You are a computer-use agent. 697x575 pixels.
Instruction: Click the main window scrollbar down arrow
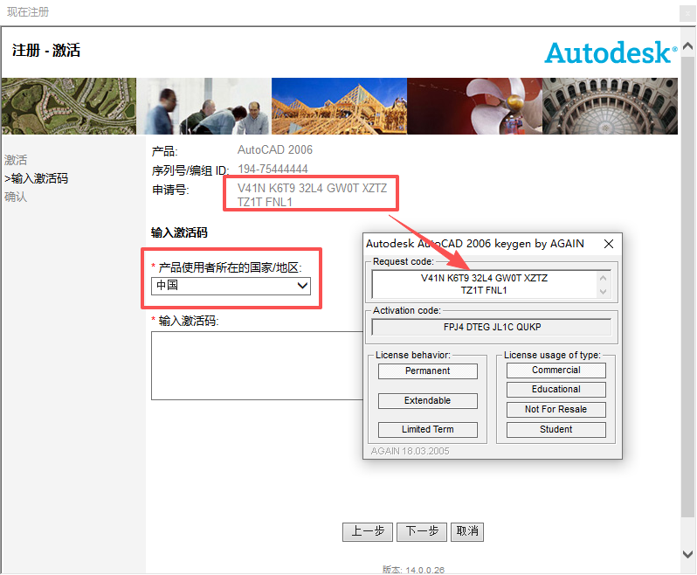coord(688,553)
